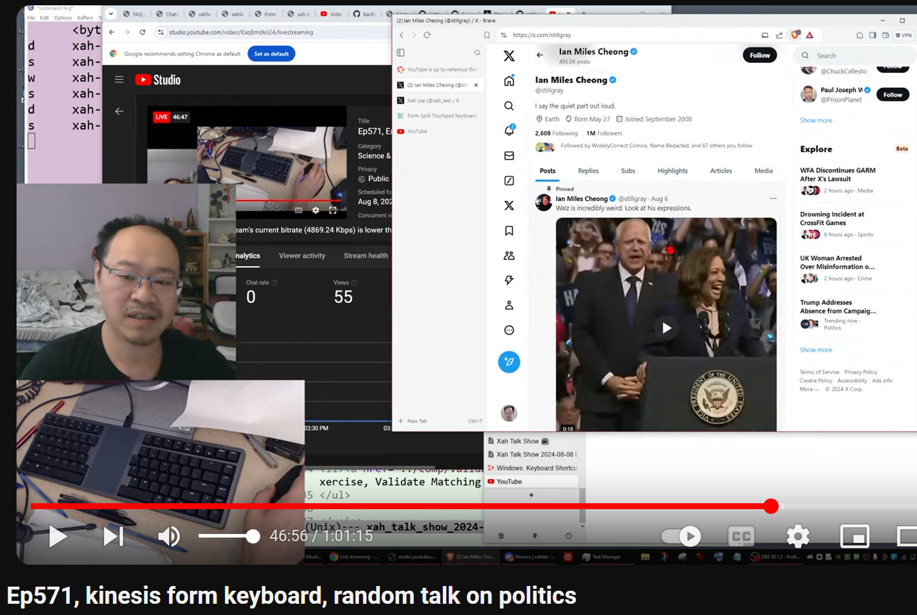Open Viewer activity tab in Studio
This screenshot has width=917, height=615.
302,255
